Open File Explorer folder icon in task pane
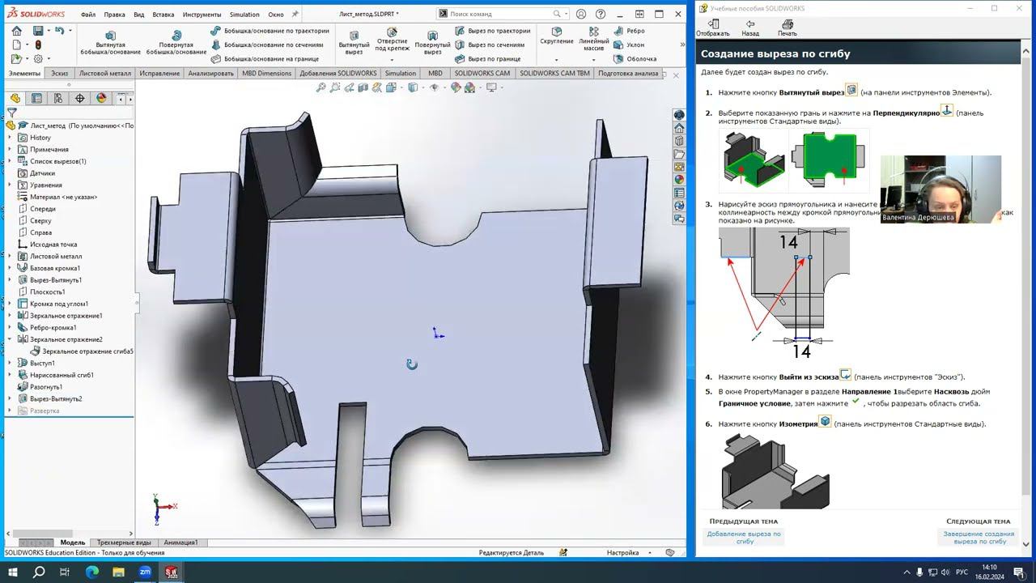This screenshot has height=583, width=1036. pyautogui.click(x=679, y=154)
